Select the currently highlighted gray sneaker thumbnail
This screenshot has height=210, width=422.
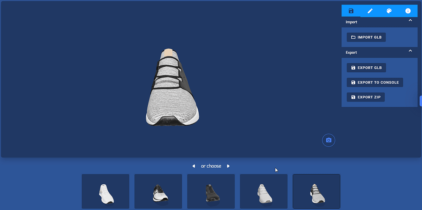pyautogui.click(x=316, y=191)
